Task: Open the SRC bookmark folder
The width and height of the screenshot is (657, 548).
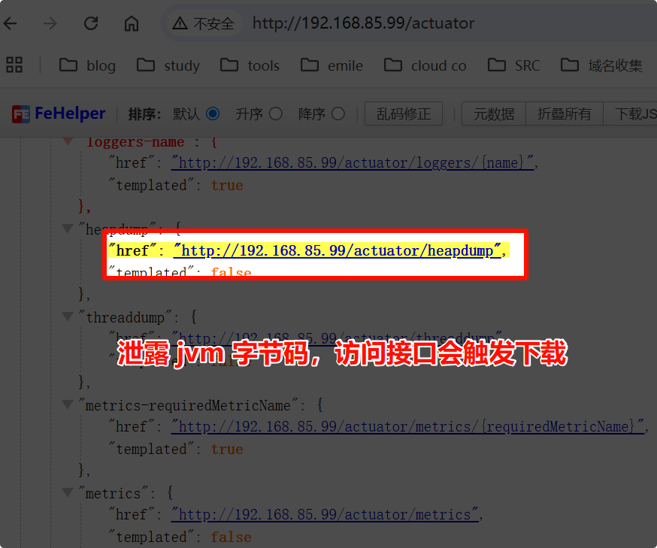Action: pyautogui.click(x=514, y=65)
